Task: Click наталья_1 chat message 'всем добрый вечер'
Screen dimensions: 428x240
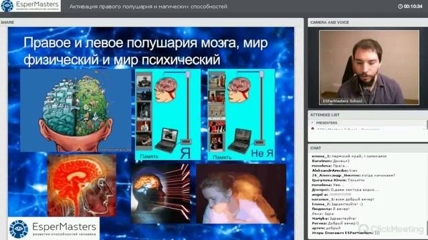Action: 343,199
